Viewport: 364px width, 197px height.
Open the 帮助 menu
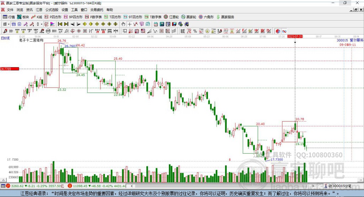click(109, 10)
